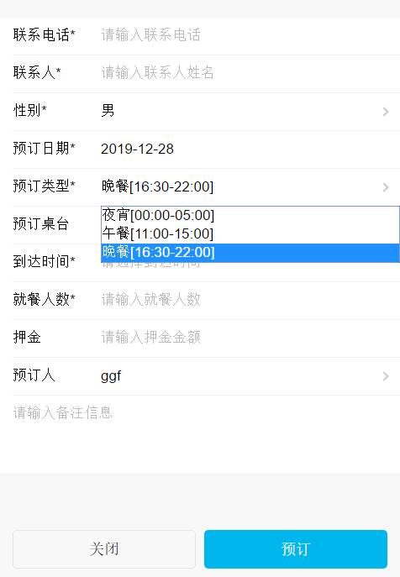The height and width of the screenshot is (577, 400).
Task: Submit with the blue 预订 button
Action: point(296,549)
